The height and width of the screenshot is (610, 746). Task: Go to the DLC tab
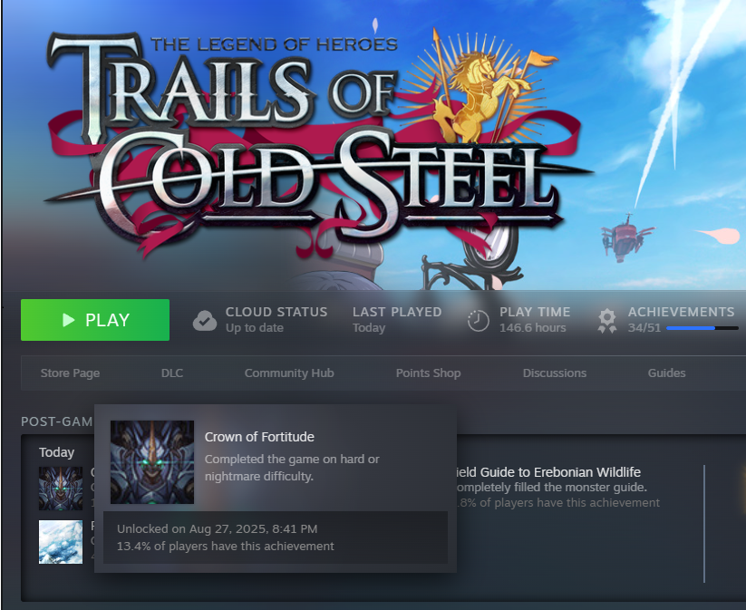point(171,373)
